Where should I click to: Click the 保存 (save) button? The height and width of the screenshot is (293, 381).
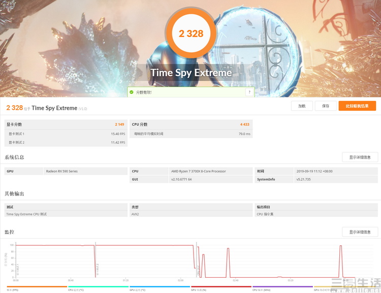tap(326, 106)
